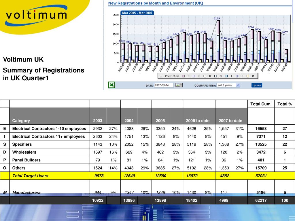The height and width of the screenshot is (221, 295).
Task: Click the Total Target Users label
Action: point(30,176)
